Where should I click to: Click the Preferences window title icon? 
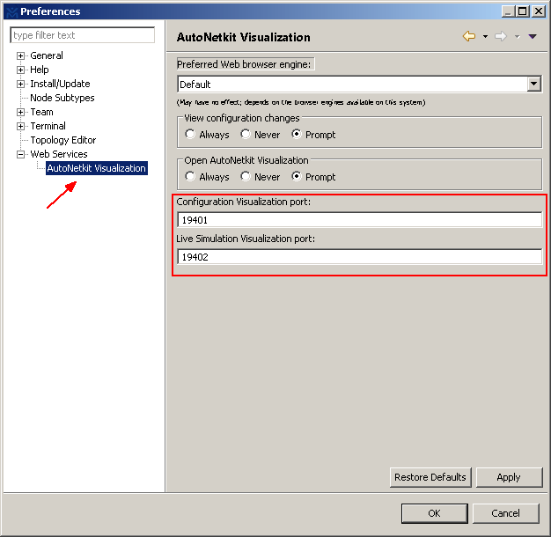pos(11,11)
